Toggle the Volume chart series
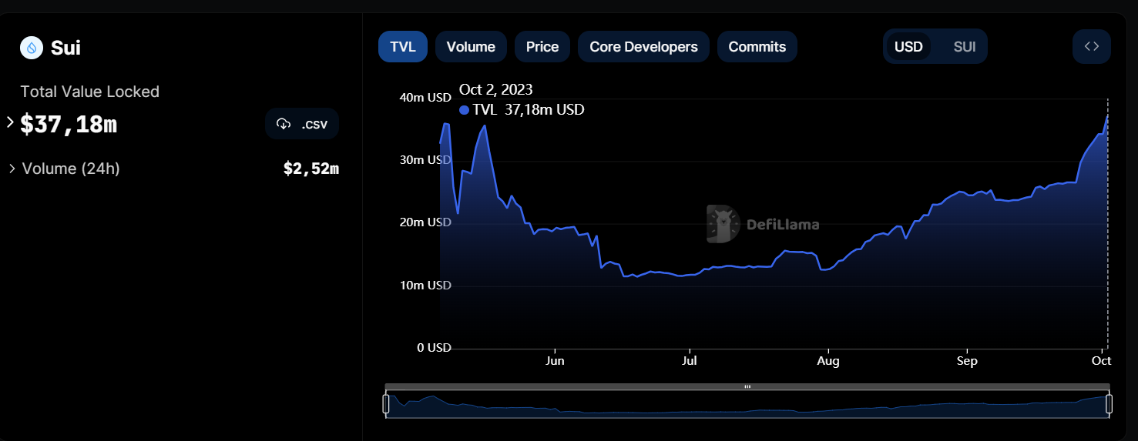The image size is (1138, 441). [471, 47]
